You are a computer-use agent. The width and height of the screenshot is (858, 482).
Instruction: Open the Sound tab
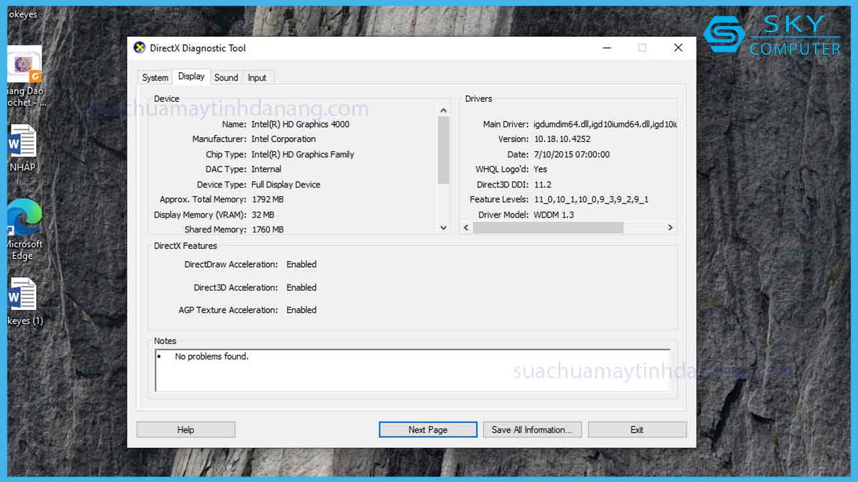click(x=226, y=78)
